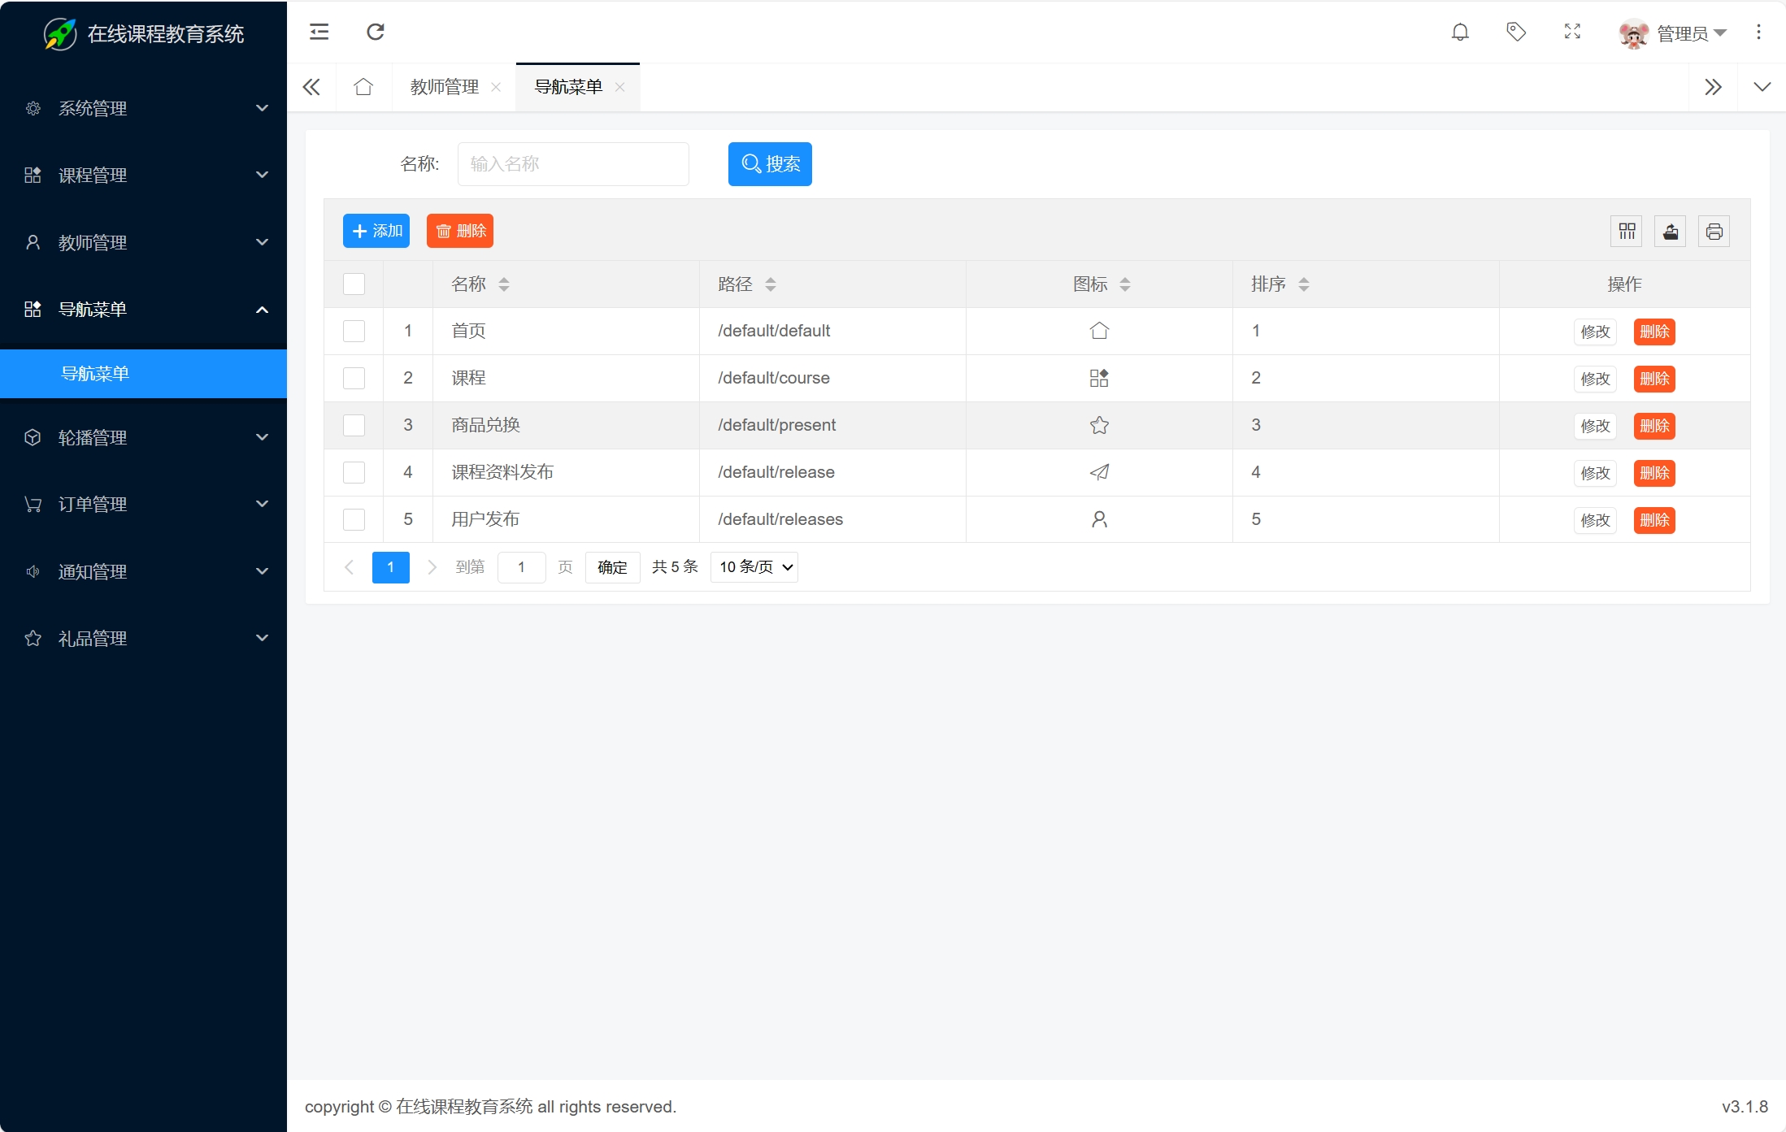
Task: Select the checkbox for 首页 row
Action: click(354, 331)
